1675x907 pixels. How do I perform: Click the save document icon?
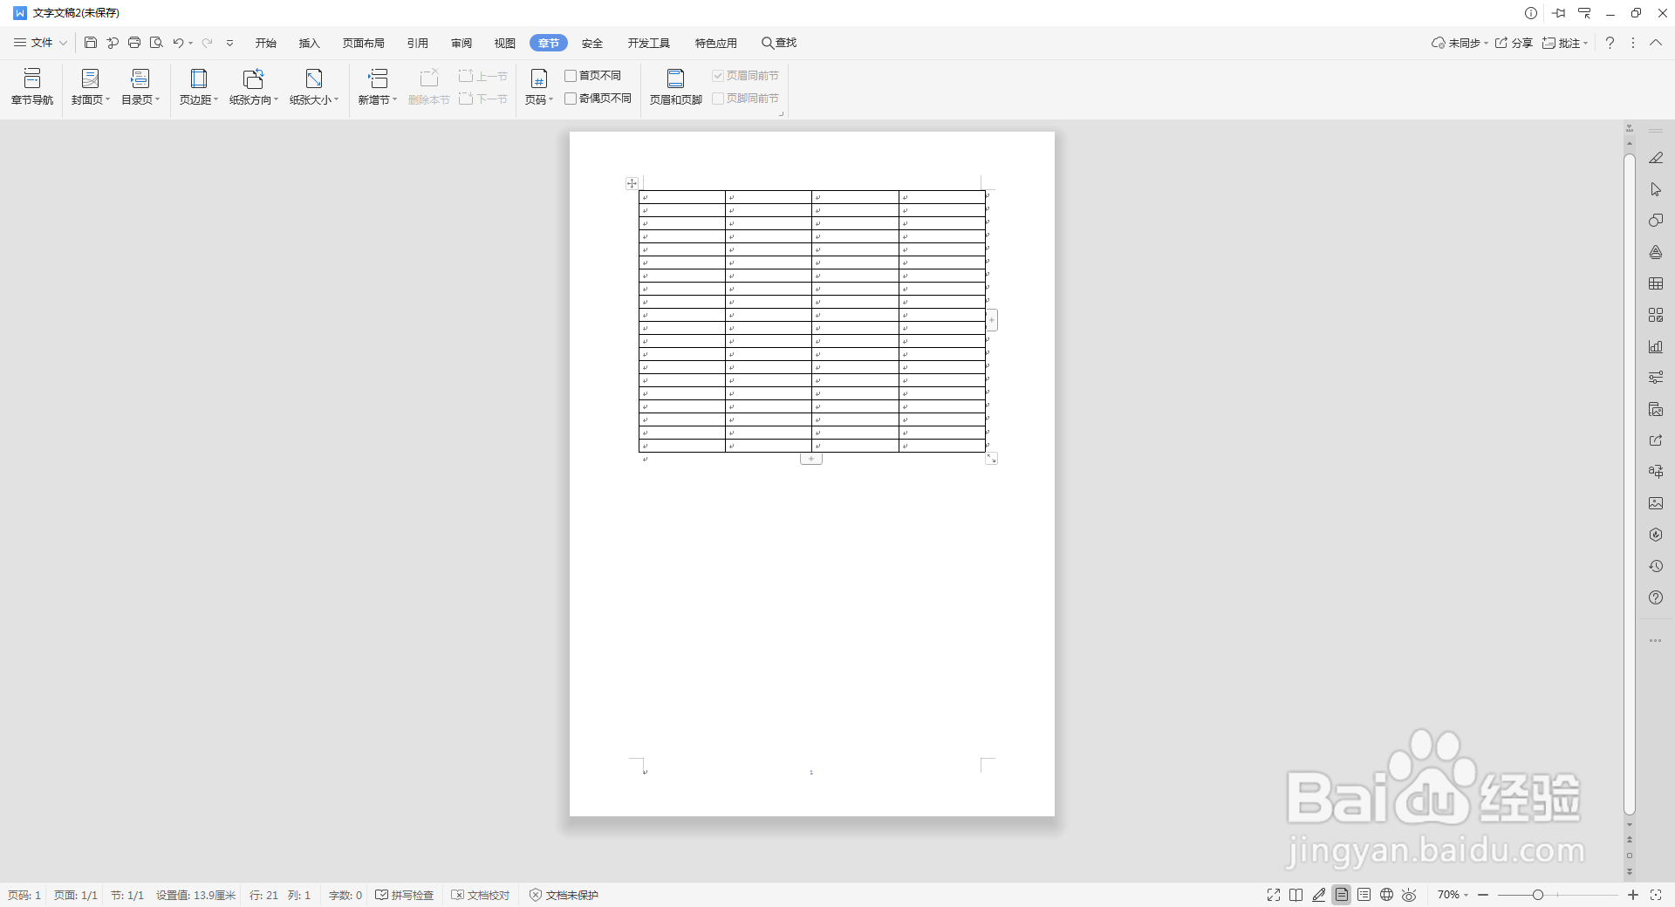coord(91,43)
